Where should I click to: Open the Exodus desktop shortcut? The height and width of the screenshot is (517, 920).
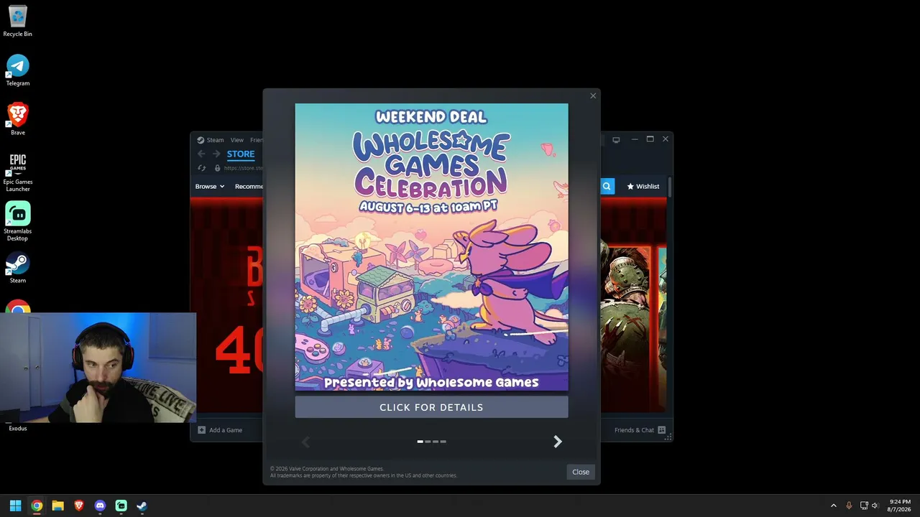point(18,427)
